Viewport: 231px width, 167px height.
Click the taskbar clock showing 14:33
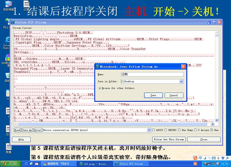225,164
